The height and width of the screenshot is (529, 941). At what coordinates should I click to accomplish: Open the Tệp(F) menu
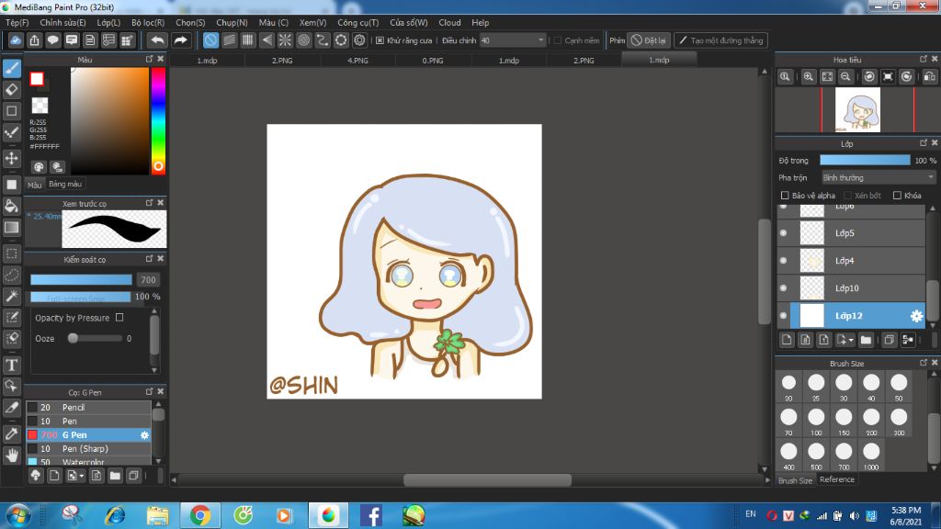click(17, 22)
